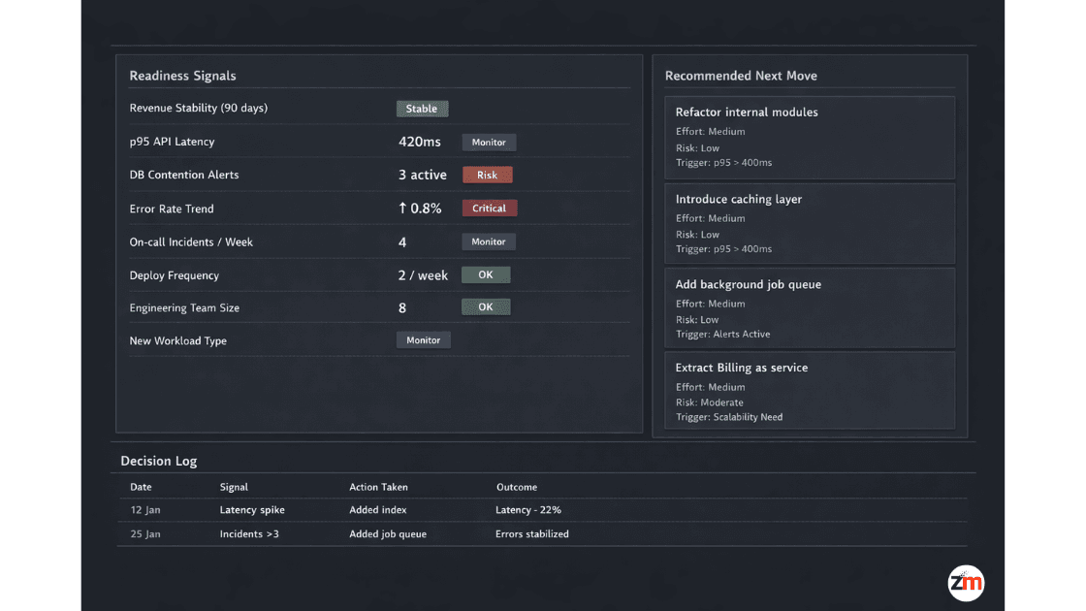Click the OK badge for Engineering Team Size
This screenshot has width=1086, height=611.
point(486,306)
